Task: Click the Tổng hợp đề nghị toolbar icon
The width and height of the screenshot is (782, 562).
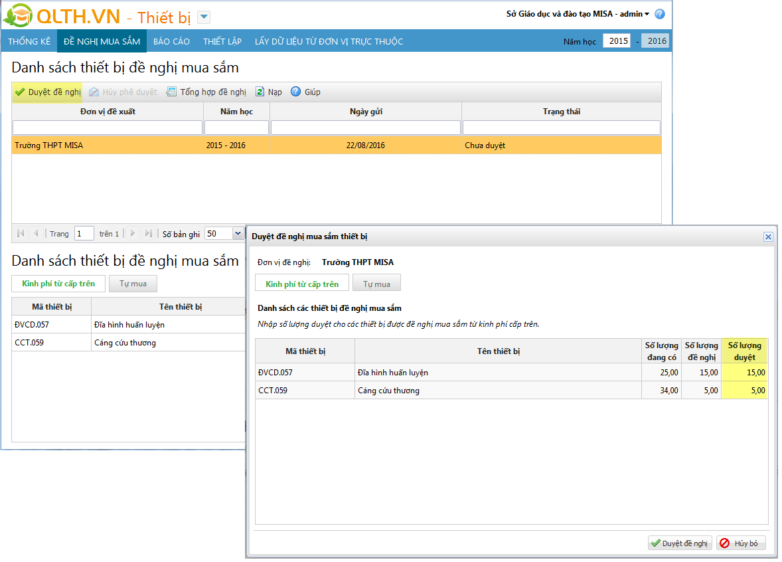Action: [171, 92]
